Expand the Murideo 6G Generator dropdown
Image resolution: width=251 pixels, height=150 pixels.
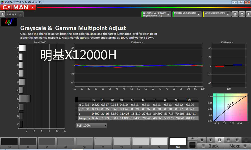coord(199,14)
